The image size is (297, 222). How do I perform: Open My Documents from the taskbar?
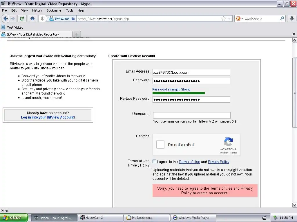pos(147,218)
